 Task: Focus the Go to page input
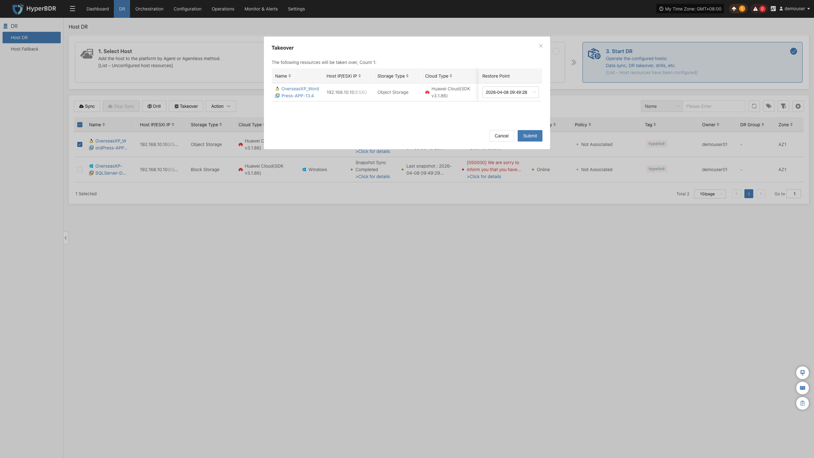793,194
